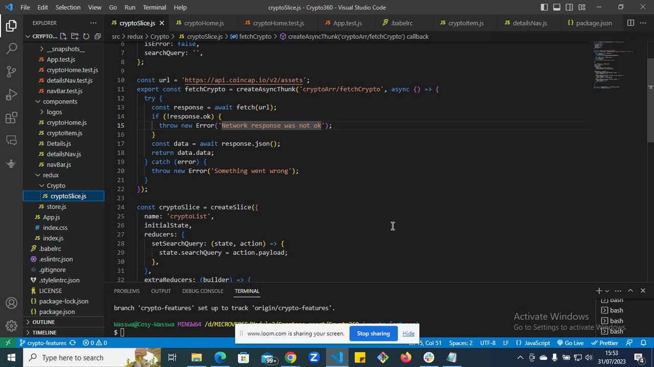Image resolution: width=654 pixels, height=367 pixels.
Task: Toggle the panel layout button in title bar
Action: (556, 7)
